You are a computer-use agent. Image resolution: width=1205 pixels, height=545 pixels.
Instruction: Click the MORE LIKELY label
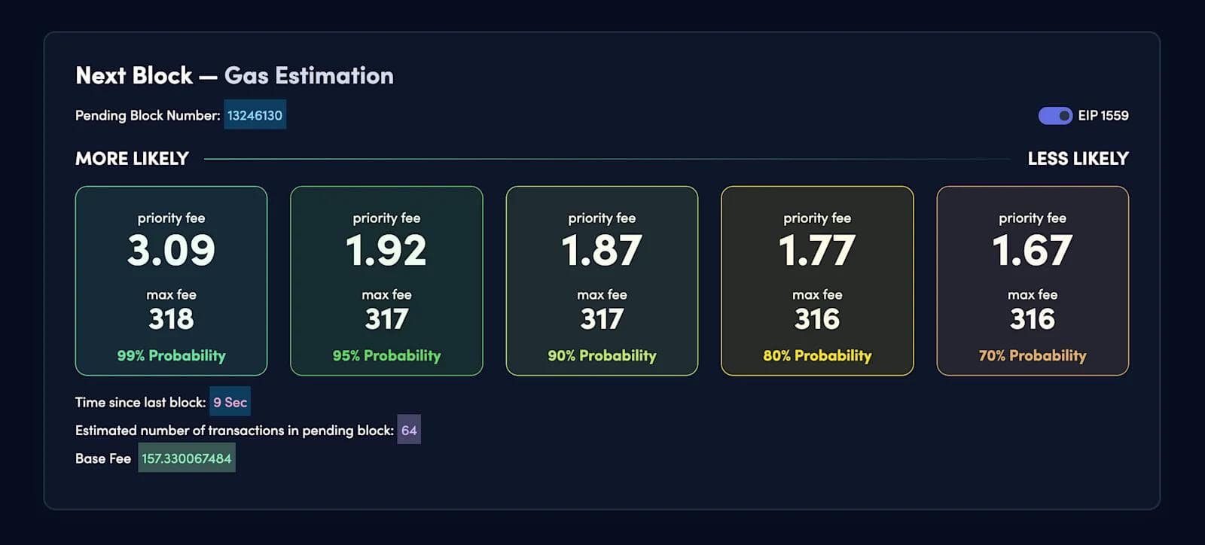tap(131, 159)
